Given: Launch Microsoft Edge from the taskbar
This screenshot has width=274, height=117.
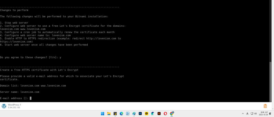Looking at the screenshot, I should 121,114.
